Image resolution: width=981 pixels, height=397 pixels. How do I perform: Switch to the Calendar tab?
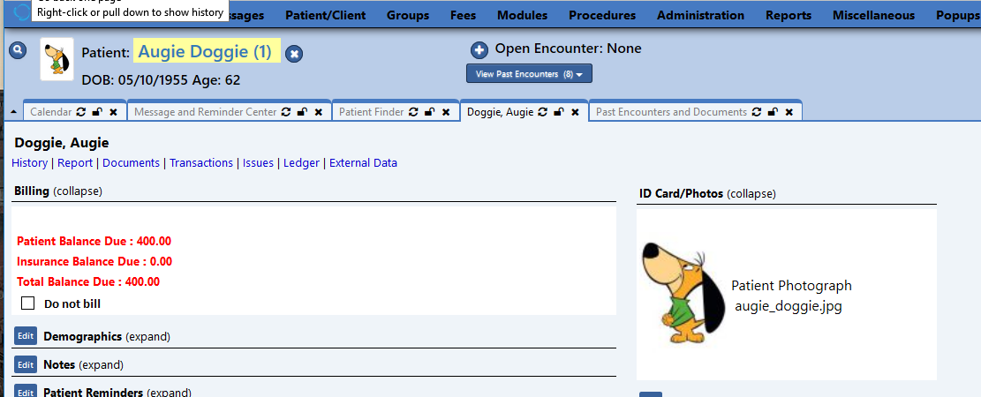coord(51,112)
